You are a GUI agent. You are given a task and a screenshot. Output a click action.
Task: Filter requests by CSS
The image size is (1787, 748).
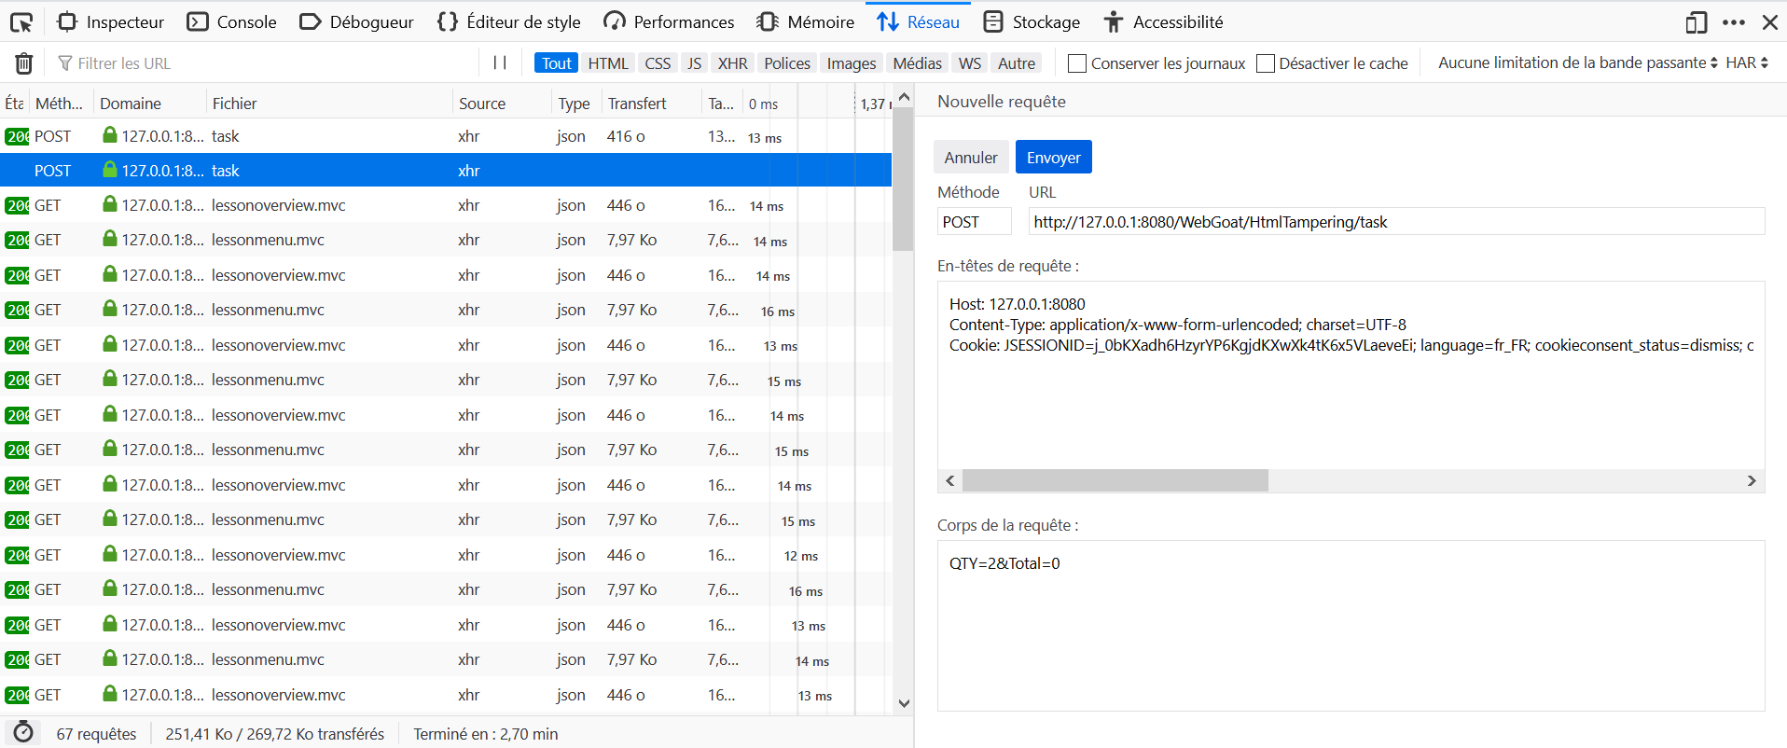pyautogui.click(x=658, y=63)
